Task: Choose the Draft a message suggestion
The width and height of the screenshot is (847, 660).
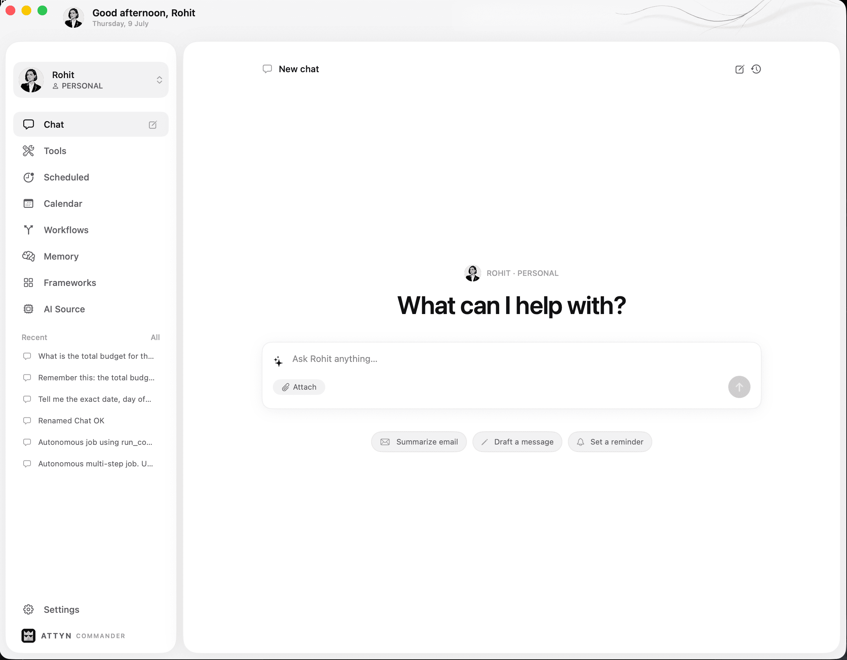Action: 517,442
